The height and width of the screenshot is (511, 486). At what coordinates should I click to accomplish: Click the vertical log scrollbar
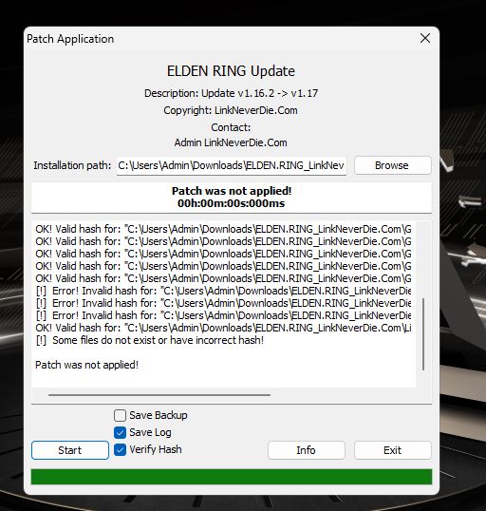423,334
